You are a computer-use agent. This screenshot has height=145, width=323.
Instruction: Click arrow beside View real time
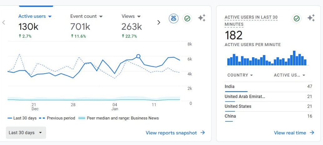pos(312,133)
